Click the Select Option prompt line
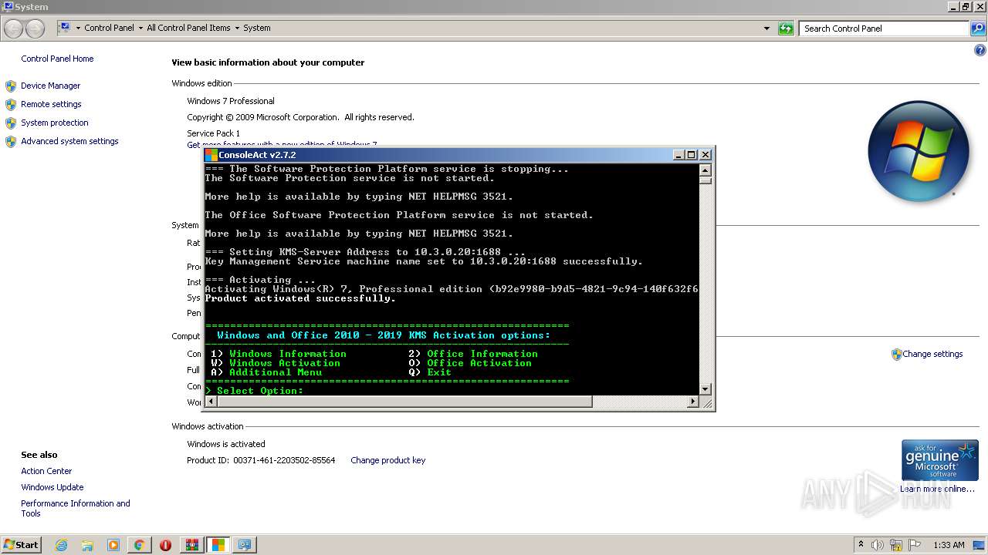 coord(255,391)
